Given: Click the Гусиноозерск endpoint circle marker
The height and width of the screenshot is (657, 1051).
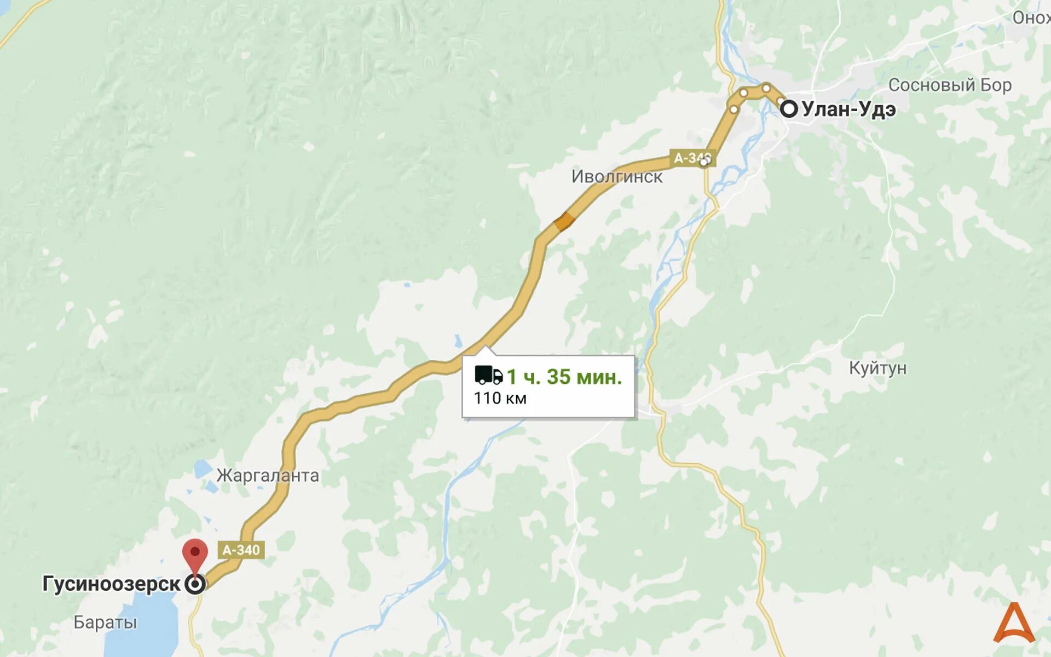Looking at the screenshot, I should (195, 584).
